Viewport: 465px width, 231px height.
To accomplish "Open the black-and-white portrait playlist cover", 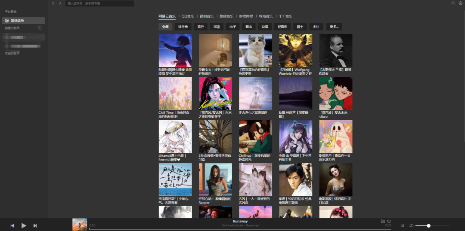I will pyautogui.click(x=336, y=50).
